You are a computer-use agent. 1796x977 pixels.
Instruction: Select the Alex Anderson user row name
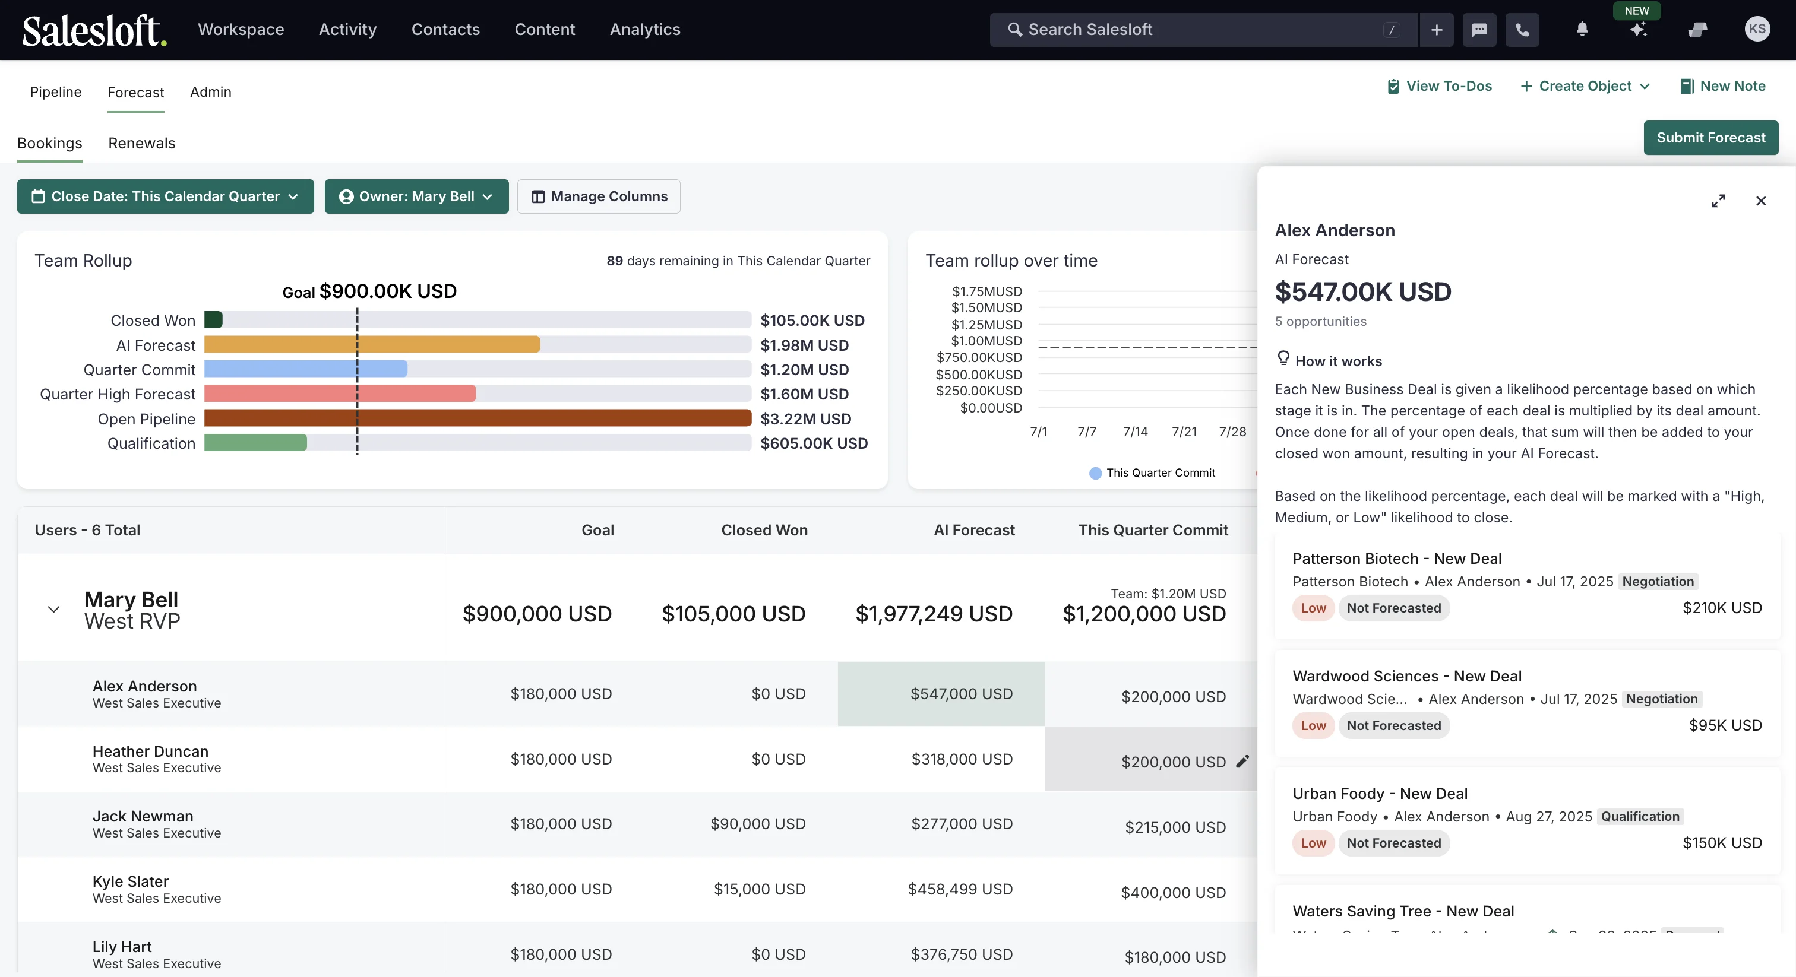pyautogui.click(x=144, y=686)
